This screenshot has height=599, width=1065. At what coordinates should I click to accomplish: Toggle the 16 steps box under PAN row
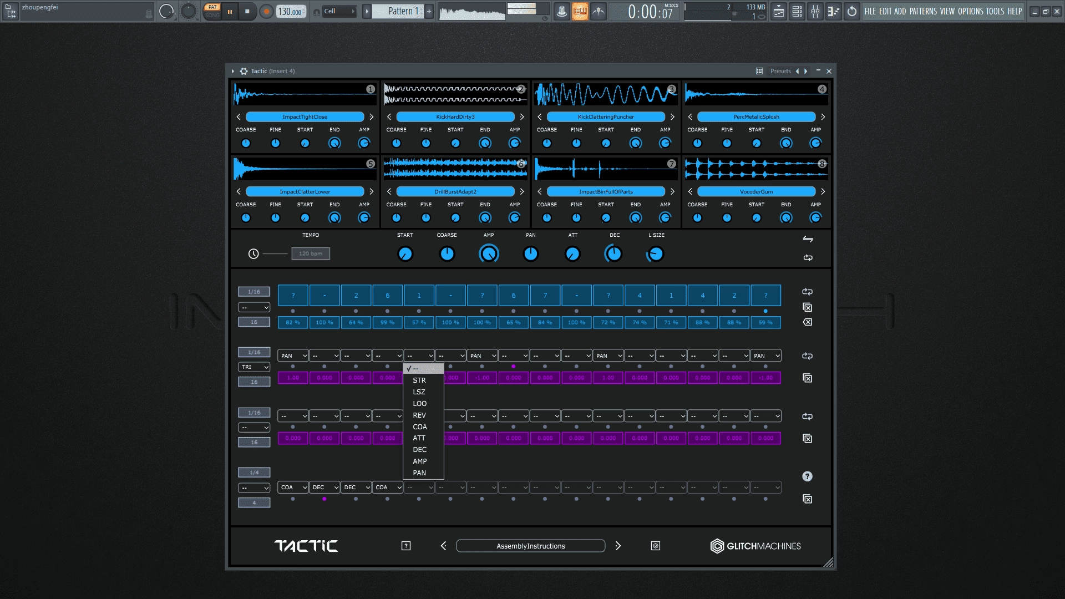point(254,382)
